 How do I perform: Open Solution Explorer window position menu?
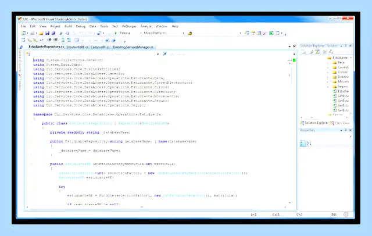(341, 46)
